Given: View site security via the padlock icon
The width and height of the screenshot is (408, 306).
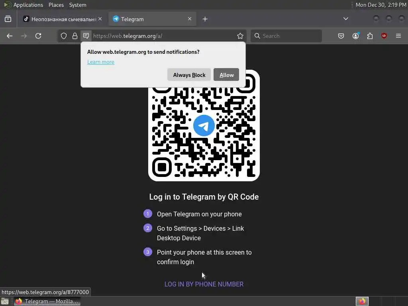Looking at the screenshot, I should (x=75, y=36).
